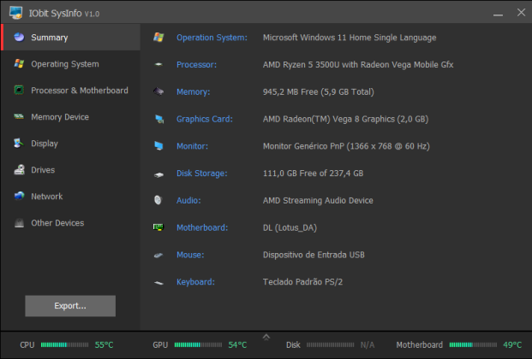Click the 945,2 MB Free memory value
This screenshot has width=532, height=359.
pos(318,91)
